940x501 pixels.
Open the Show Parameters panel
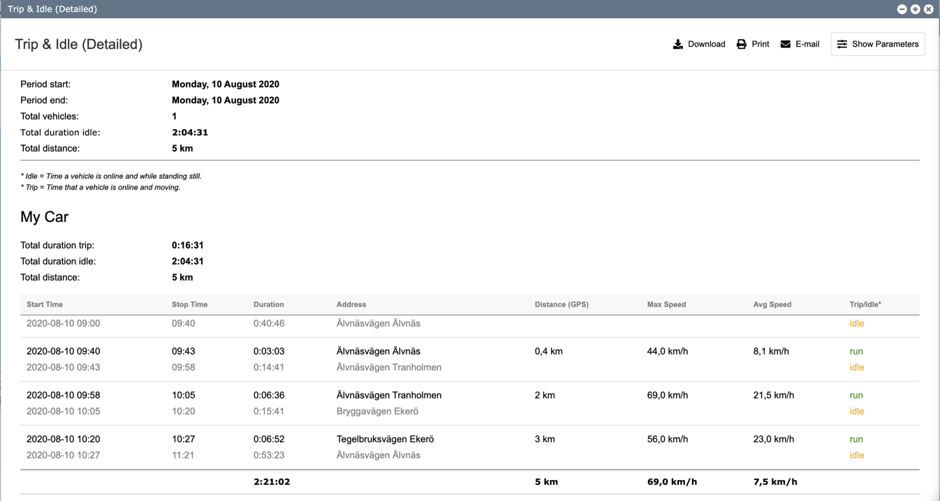878,44
